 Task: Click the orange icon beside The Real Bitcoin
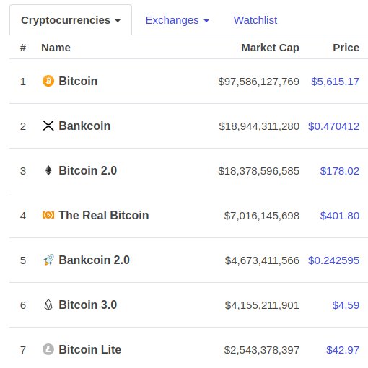click(x=48, y=215)
